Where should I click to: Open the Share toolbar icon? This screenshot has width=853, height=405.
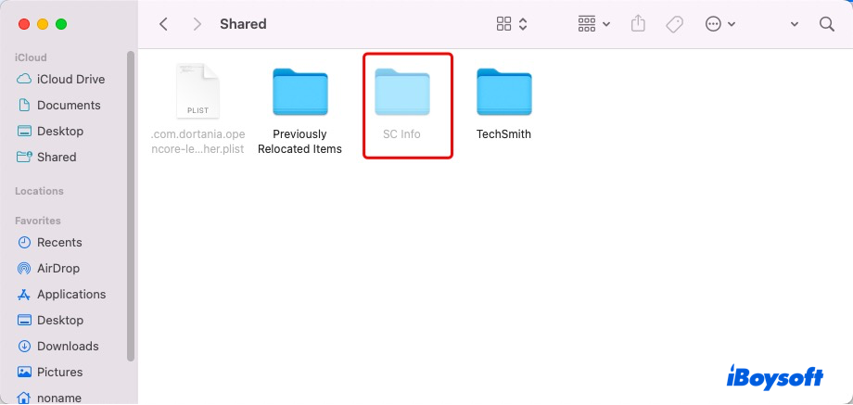638,24
